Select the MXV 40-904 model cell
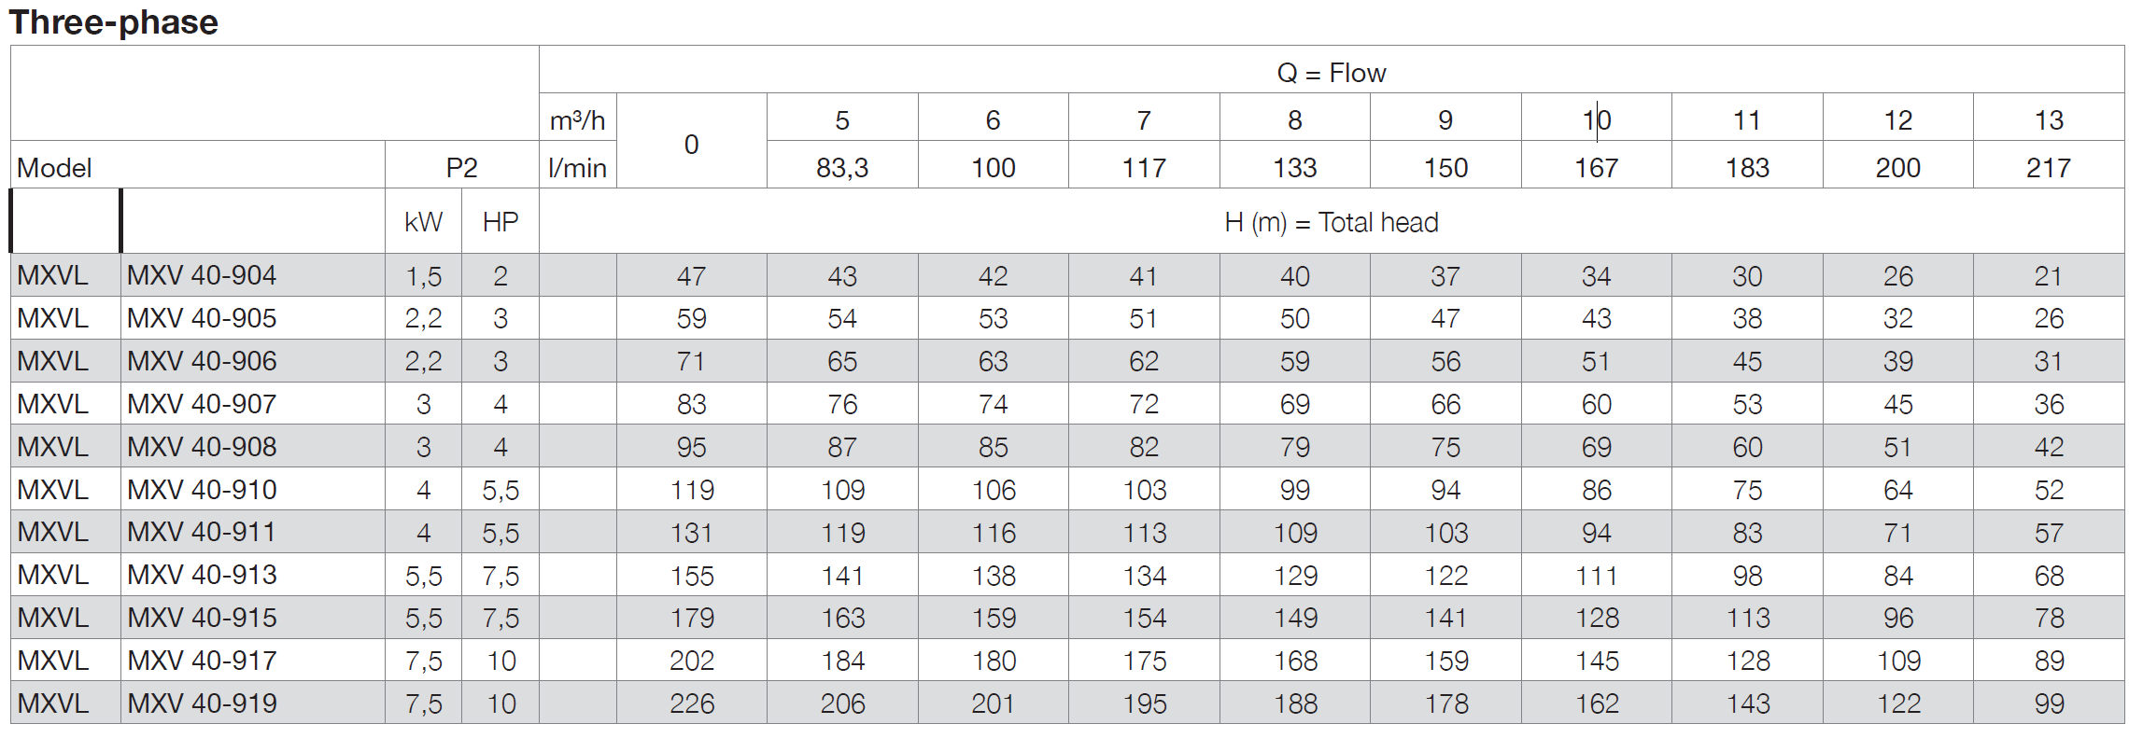The height and width of the screenshot is (738, 2143). point(202,275)
